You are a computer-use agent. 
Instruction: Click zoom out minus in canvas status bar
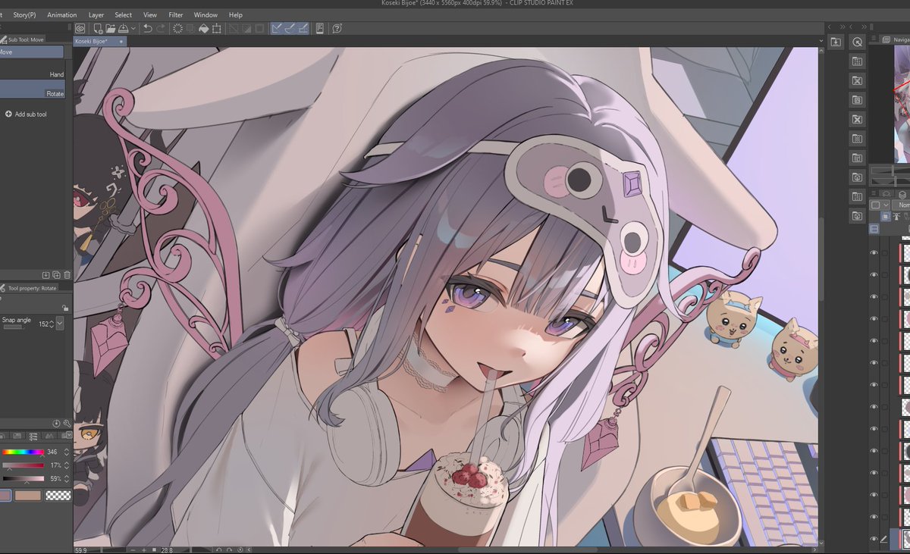(133, 549)
